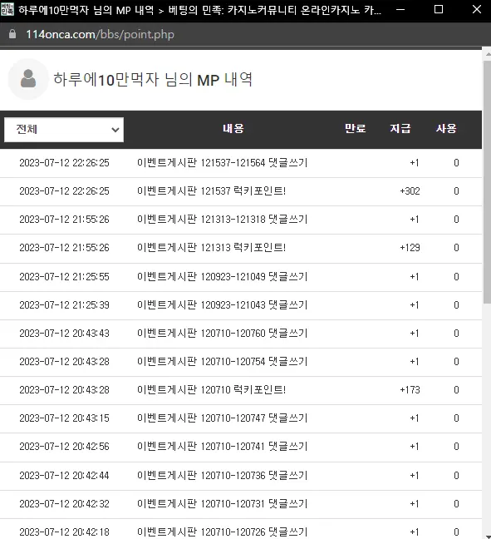
Task: Click the 114onca.com URL address field
Action: point(100,34)
